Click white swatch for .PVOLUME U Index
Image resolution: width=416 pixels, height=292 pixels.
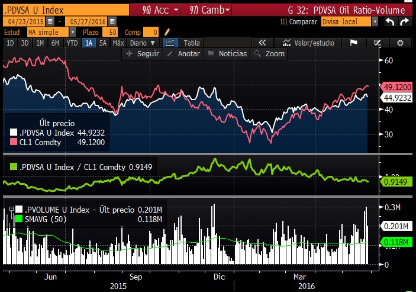pos(19,209)
